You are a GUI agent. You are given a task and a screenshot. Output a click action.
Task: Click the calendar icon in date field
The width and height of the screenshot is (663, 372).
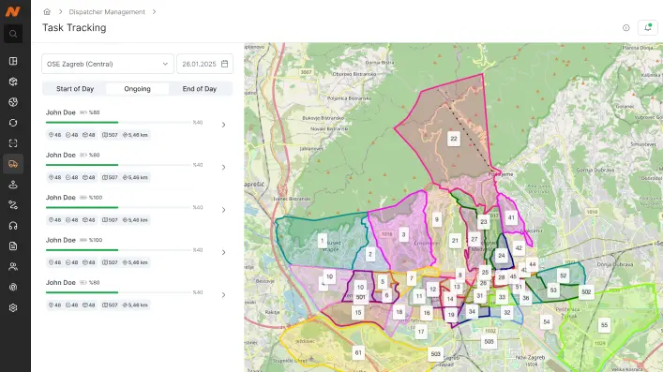click(x=224, y=64)
